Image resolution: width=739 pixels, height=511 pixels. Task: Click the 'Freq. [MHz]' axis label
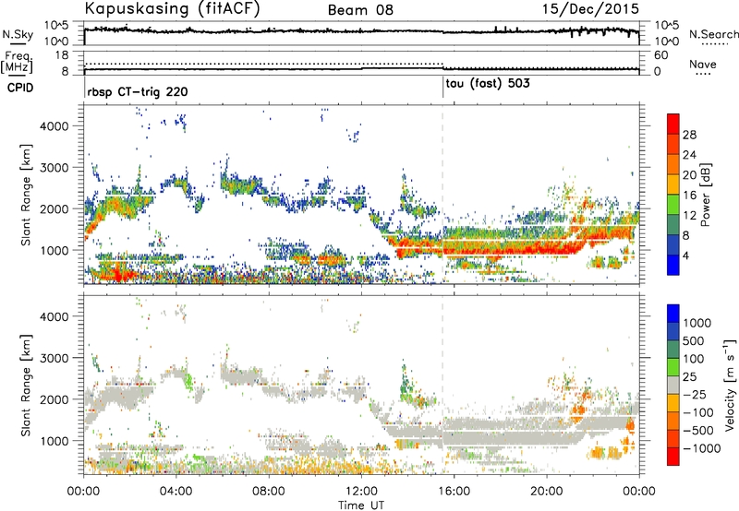(17, 63)
